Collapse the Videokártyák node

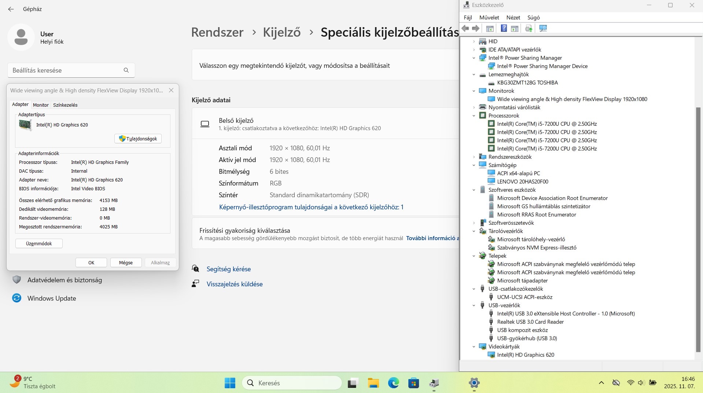tap(474, 346)
